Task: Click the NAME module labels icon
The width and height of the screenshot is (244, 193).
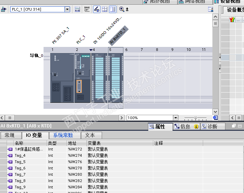Action: point(87,9)
